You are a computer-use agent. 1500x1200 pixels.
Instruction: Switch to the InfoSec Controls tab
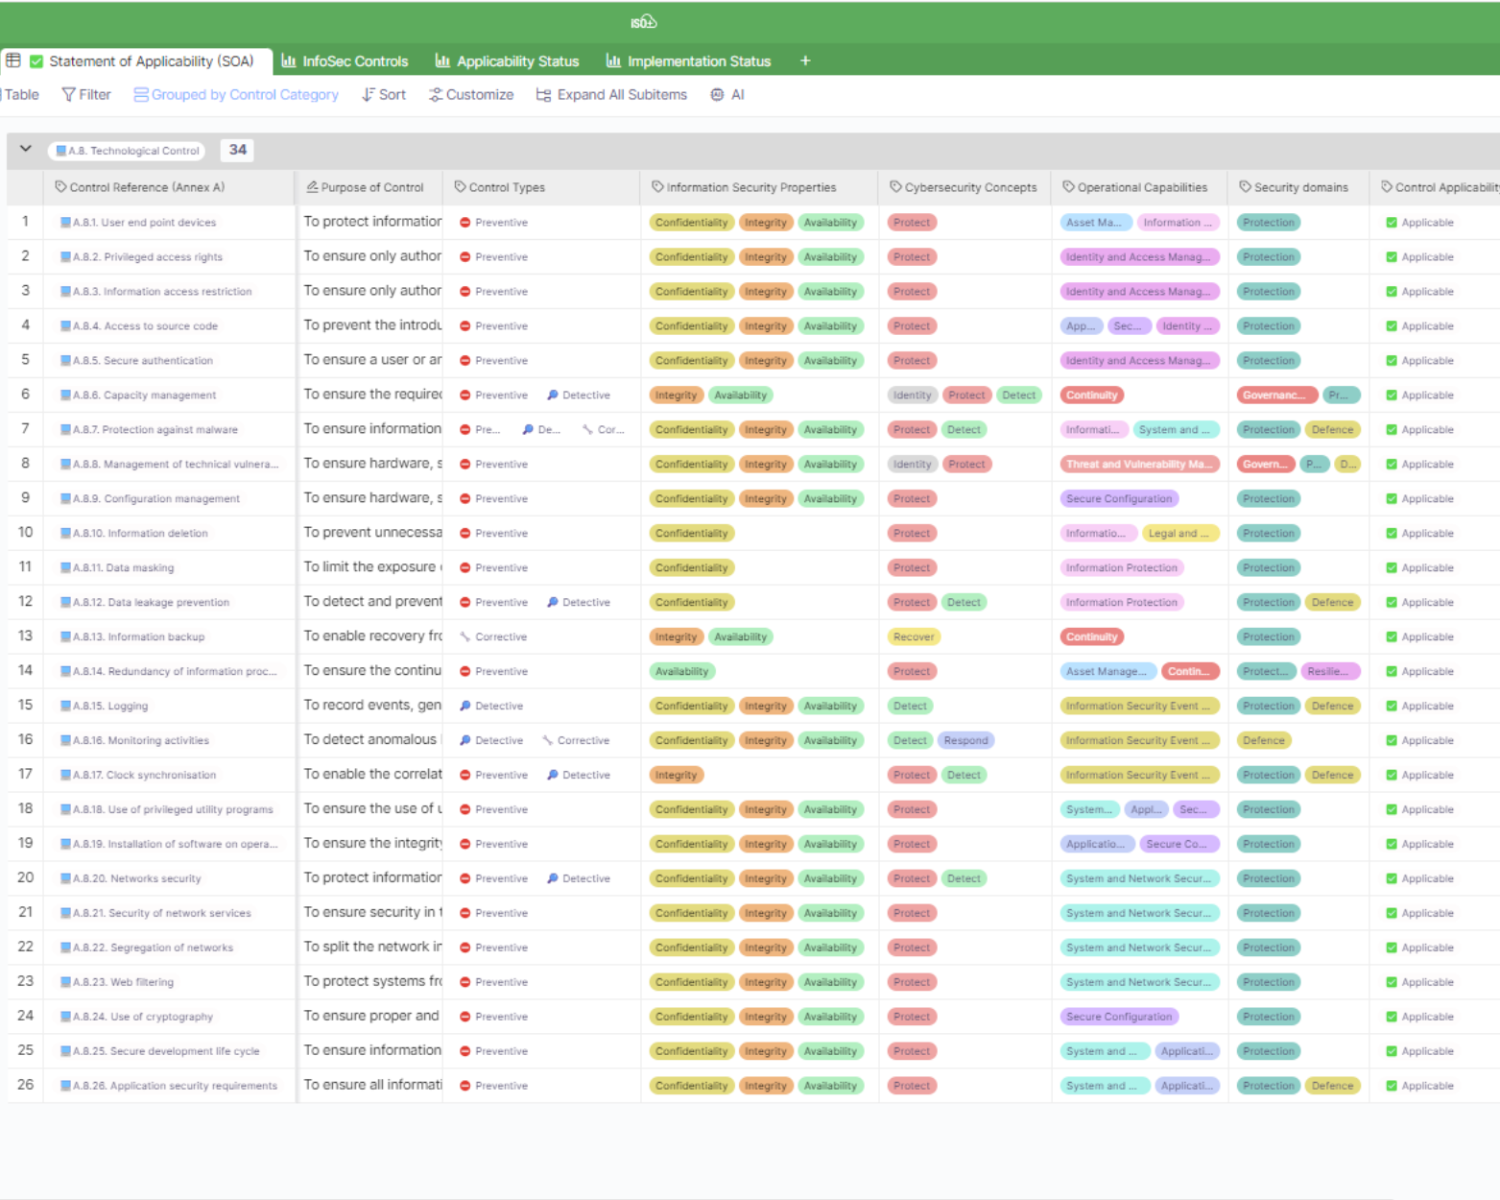pyautogui.click(x=345, y=61)
